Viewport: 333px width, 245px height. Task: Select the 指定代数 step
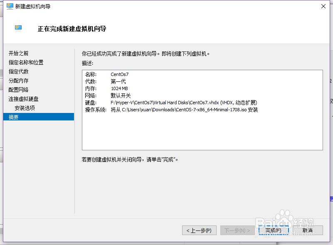click(17, 71)
